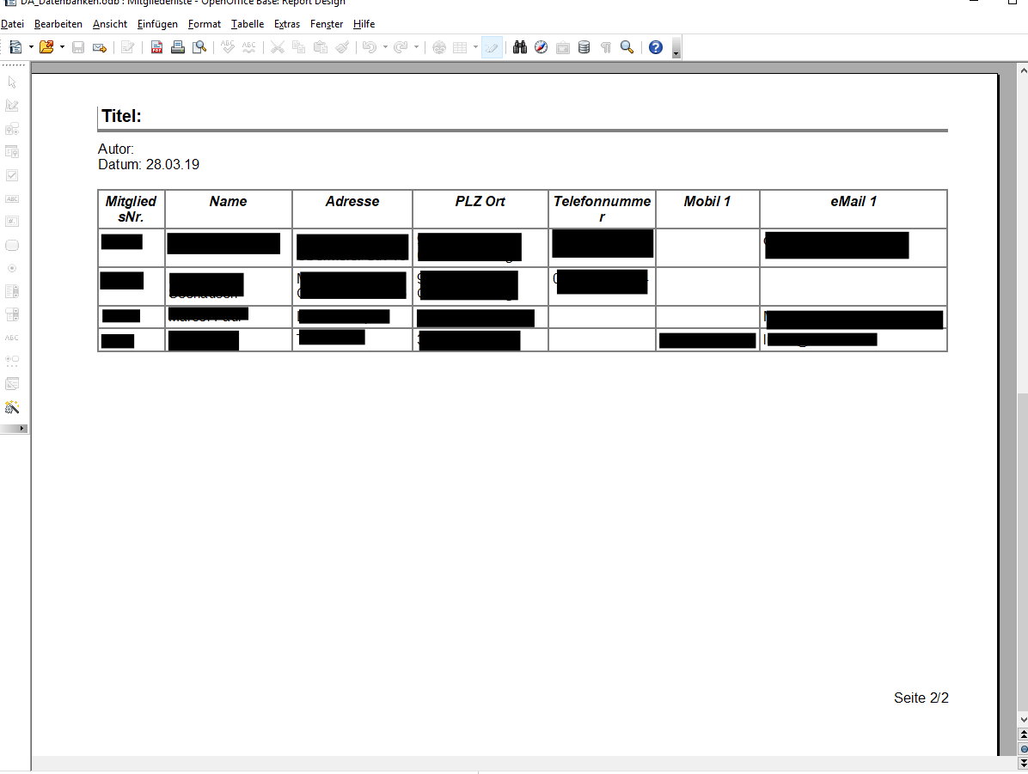
Task: Click the Export as PDF icon
Action: (x=157, y=48)
